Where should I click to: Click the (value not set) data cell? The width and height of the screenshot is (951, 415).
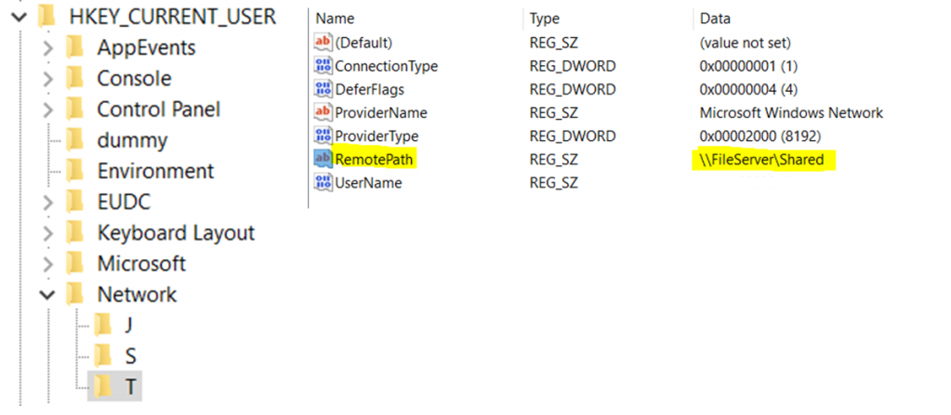(x=745, y=43)
